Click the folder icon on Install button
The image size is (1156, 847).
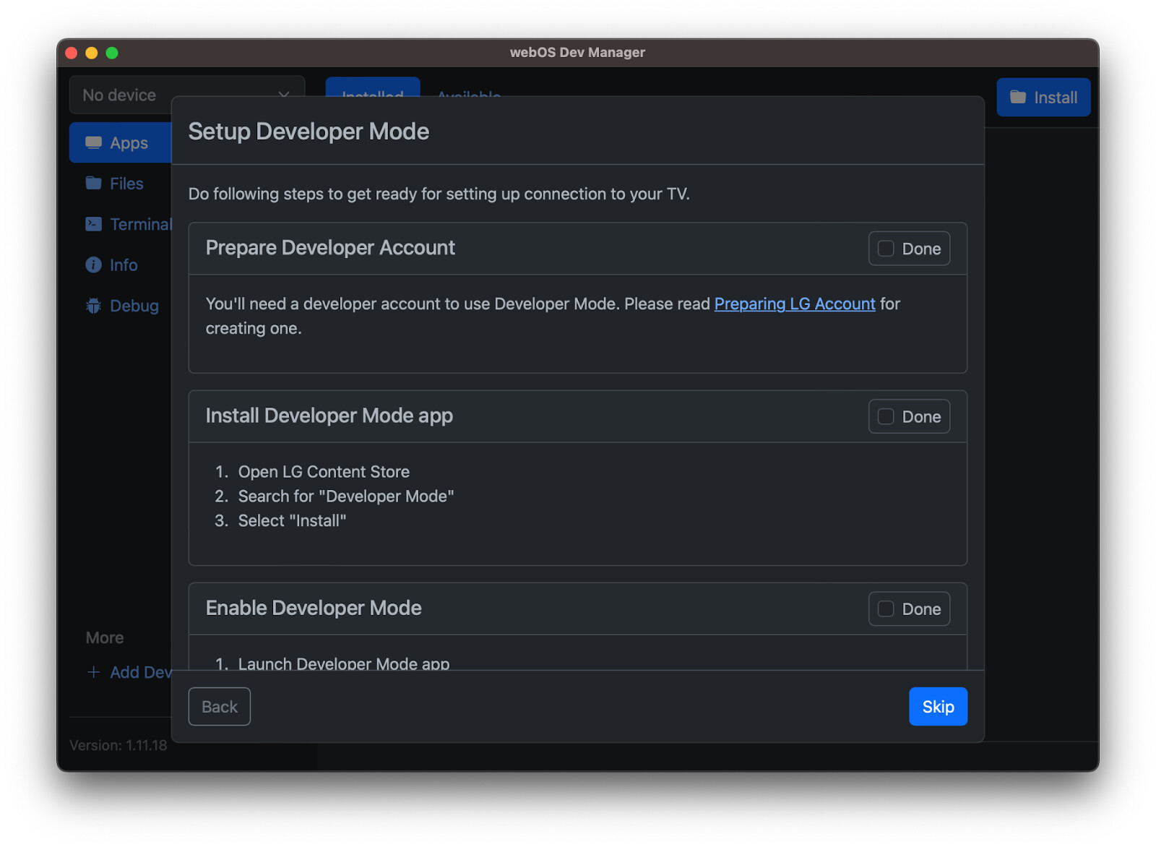click(1018, 97)
